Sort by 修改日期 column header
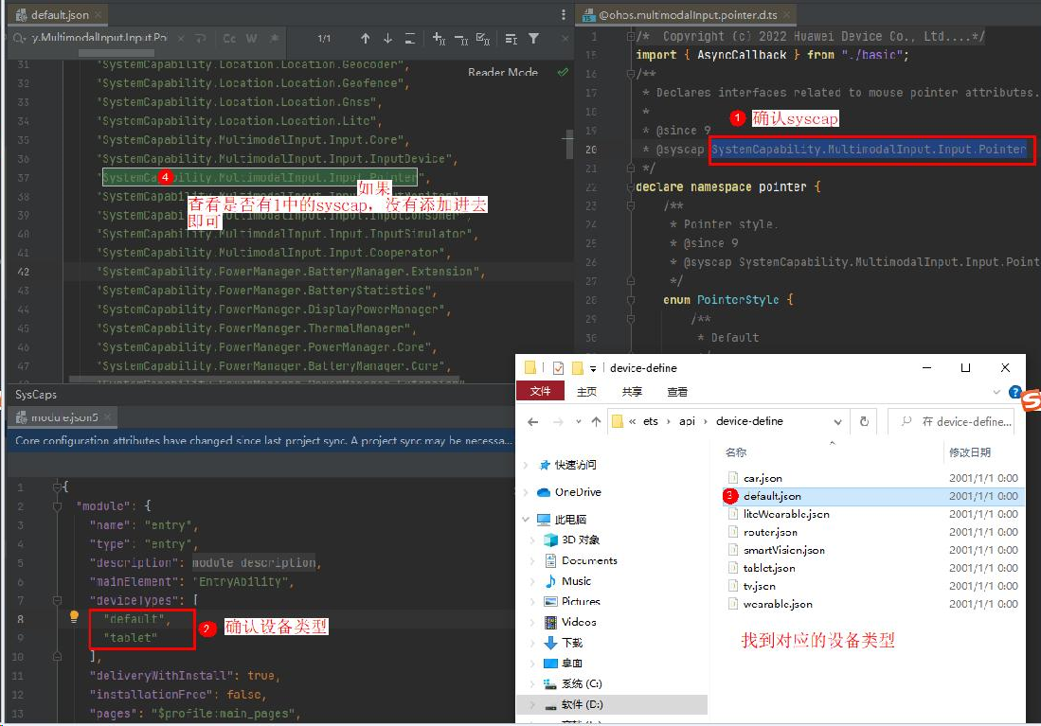This screenshot has width=1041, height=726. 970,452
